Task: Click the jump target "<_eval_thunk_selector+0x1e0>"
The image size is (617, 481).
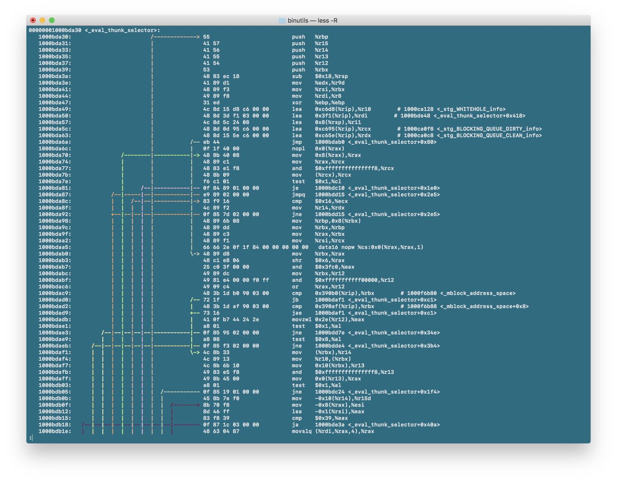Action: pyautogui.click(x=394, y=188)
